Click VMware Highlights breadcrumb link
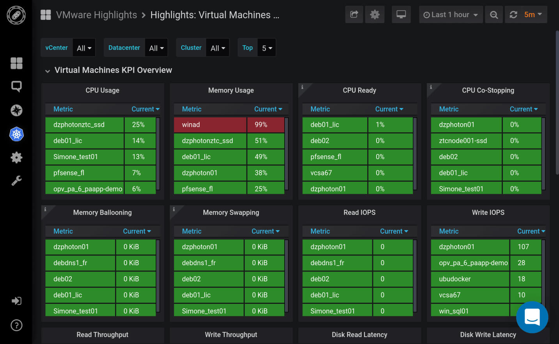The image size is (559, 344). coord(96,15)
